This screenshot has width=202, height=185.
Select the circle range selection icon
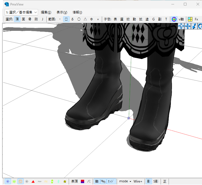click(79, 19)
